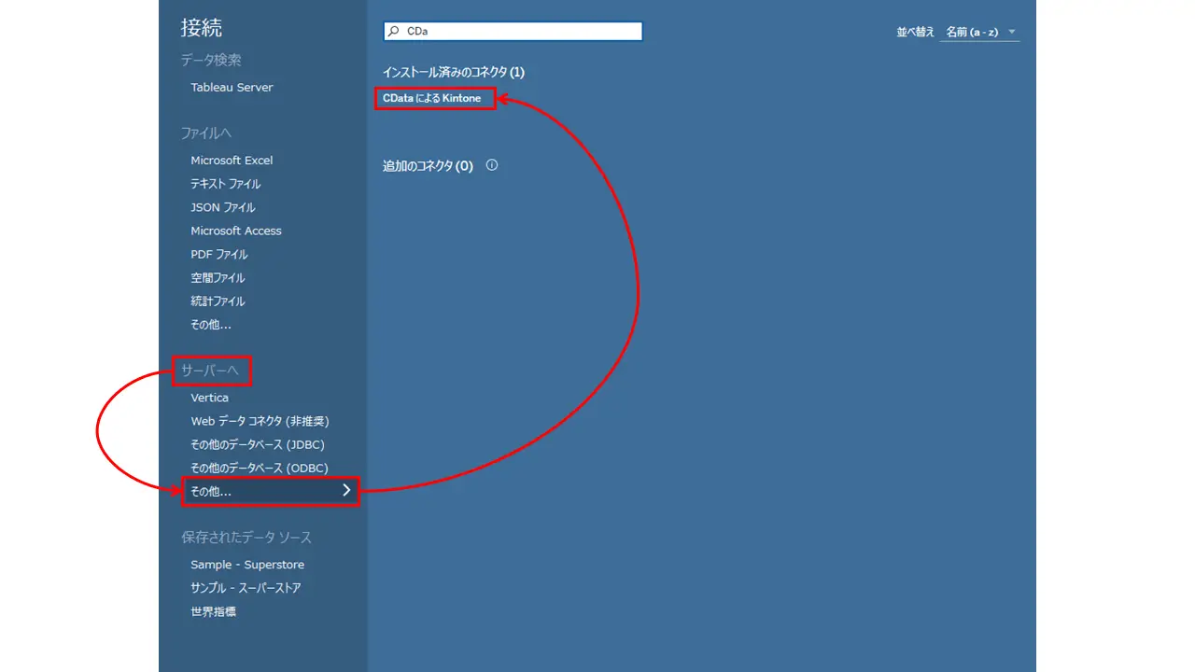Select その他のデータベース (ODBC)
Viewport: 1195px width, 672px height.
[x=260, y=468]
